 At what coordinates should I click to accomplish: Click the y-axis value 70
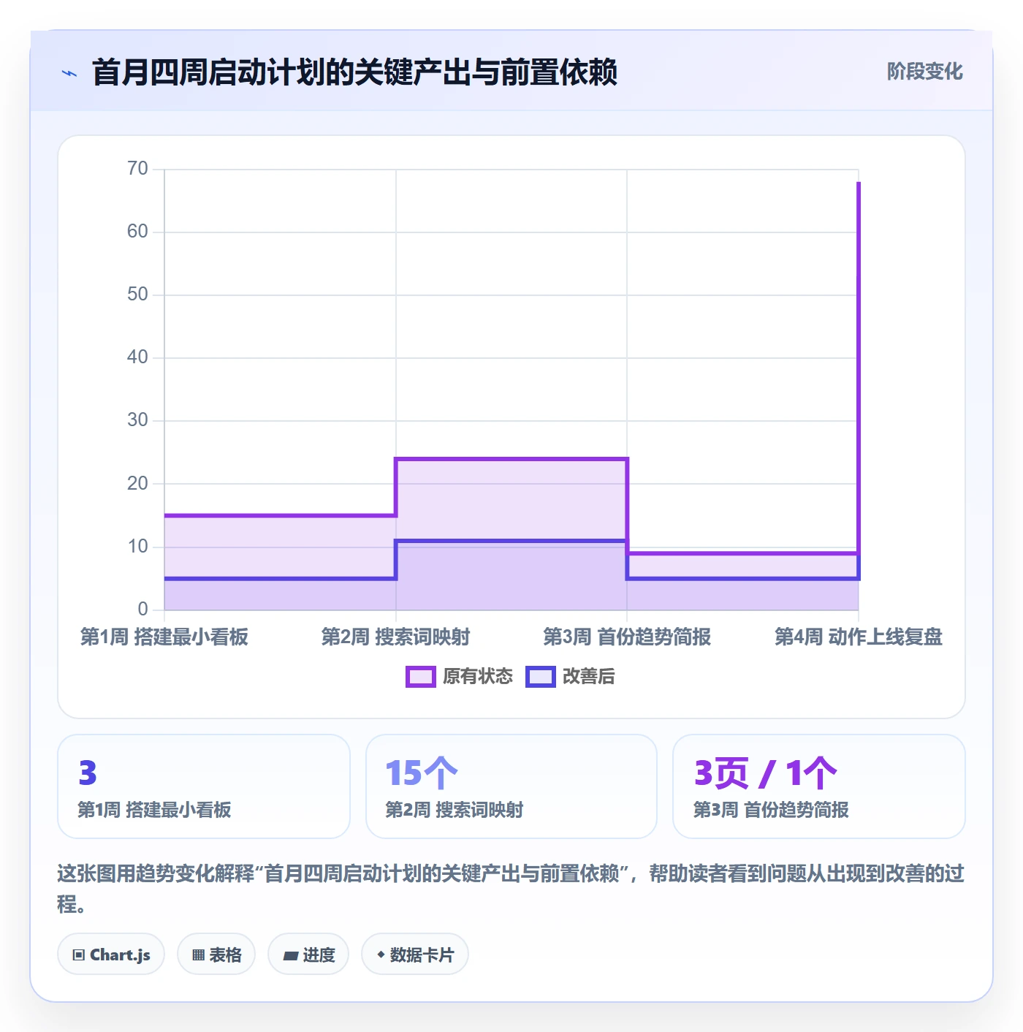coord(137,169)
